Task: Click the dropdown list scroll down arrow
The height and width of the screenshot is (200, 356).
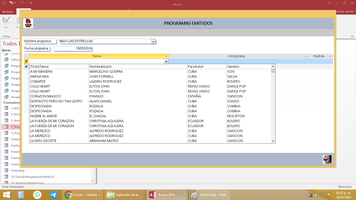Action: pyautogui.click(x=273, y=141)
